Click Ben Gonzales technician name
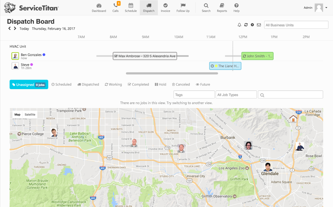This screenshot has width=333, height=207. [31, 55]
